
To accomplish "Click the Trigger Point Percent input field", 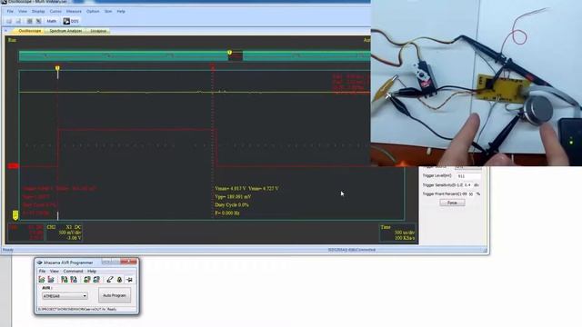I will tap(471, 193).
